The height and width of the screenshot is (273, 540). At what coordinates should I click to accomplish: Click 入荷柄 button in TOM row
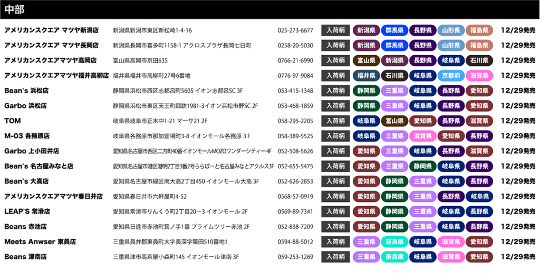point(335,121)
